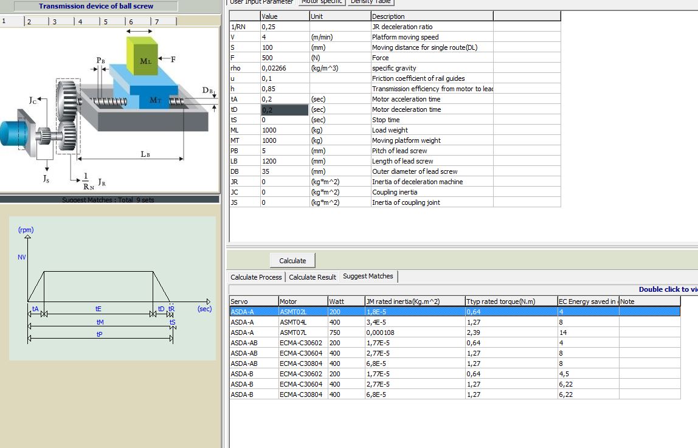Click the Value column header

coord(285,16)
